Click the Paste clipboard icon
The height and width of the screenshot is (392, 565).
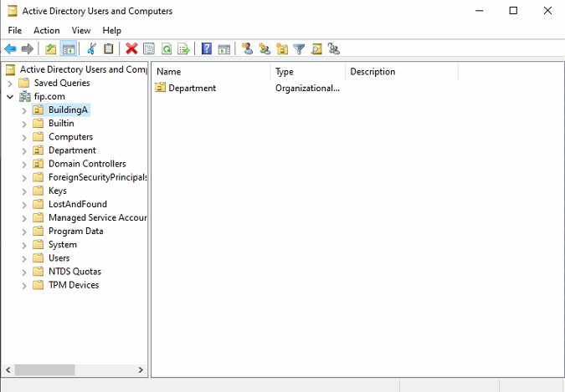[109, 48]
